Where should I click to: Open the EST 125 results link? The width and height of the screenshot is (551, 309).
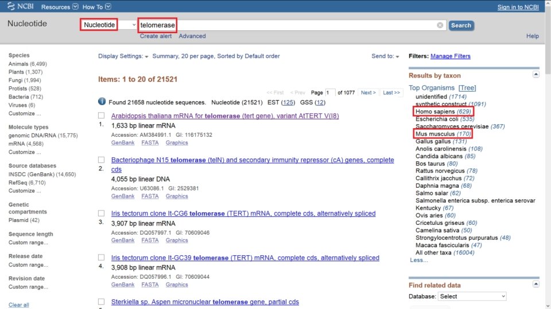288,102
